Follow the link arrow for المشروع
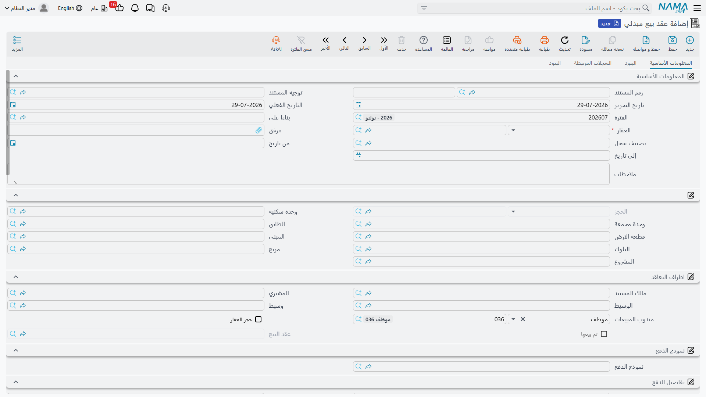The height and width of the screenshot is (397, 706). point(368,261)
